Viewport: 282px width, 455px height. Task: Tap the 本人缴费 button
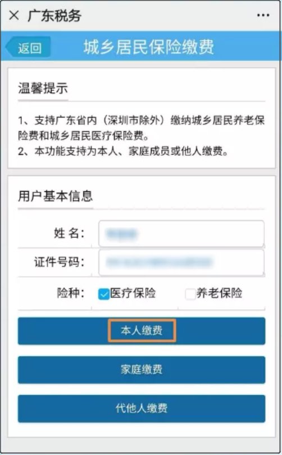(x=142, y=331)
